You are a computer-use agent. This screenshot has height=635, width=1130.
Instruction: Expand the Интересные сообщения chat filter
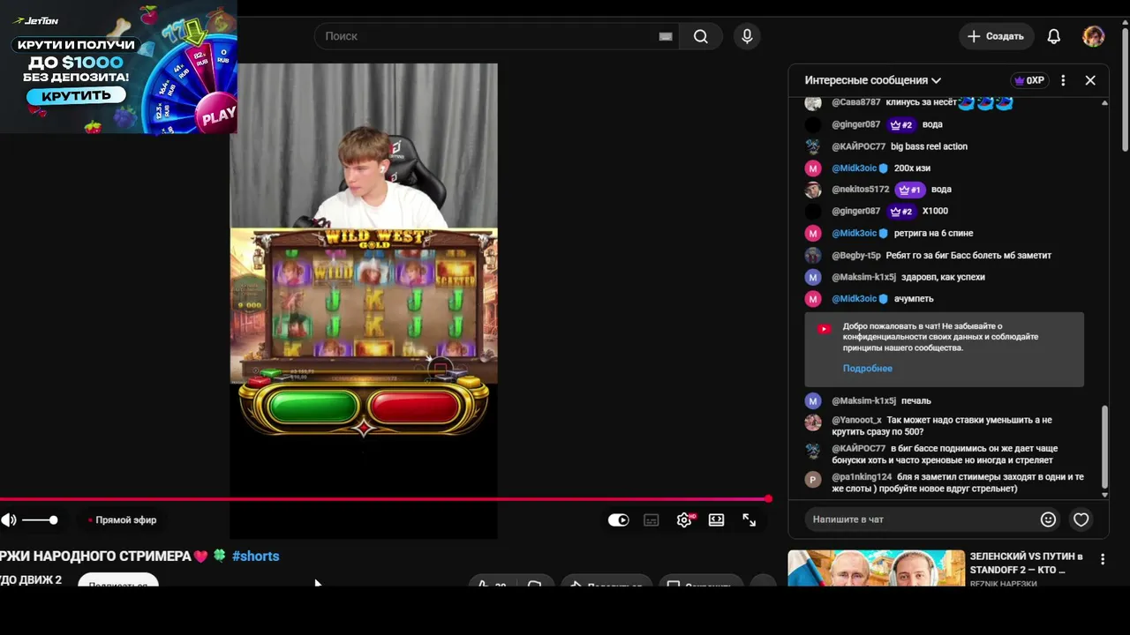point(872,80)
